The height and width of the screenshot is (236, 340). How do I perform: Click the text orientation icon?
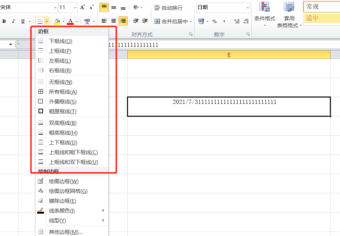tap(136, 7)
